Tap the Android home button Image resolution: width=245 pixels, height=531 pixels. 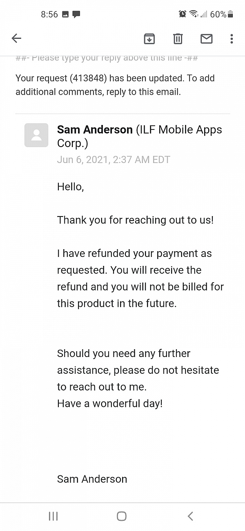click(x=122, y=516)
